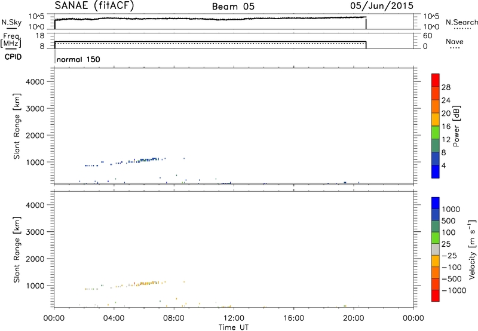
Task: Click the Slant Range label of power panel
Action: tap(17, 126)
